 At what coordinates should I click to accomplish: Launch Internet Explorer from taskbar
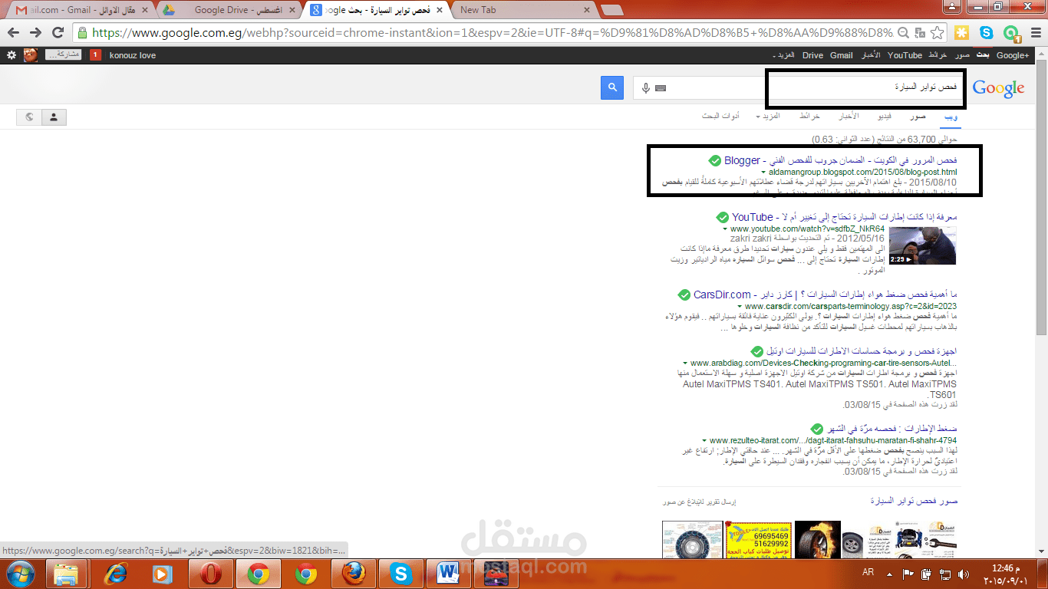coord(116,574)
